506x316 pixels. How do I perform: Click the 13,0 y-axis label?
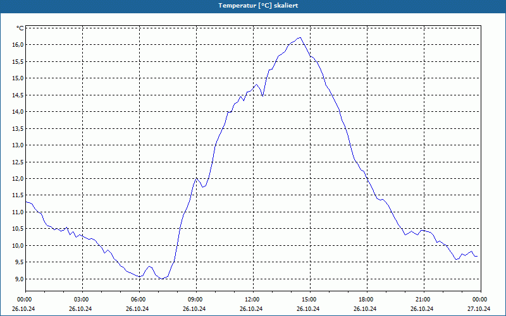tap(18, 145)
